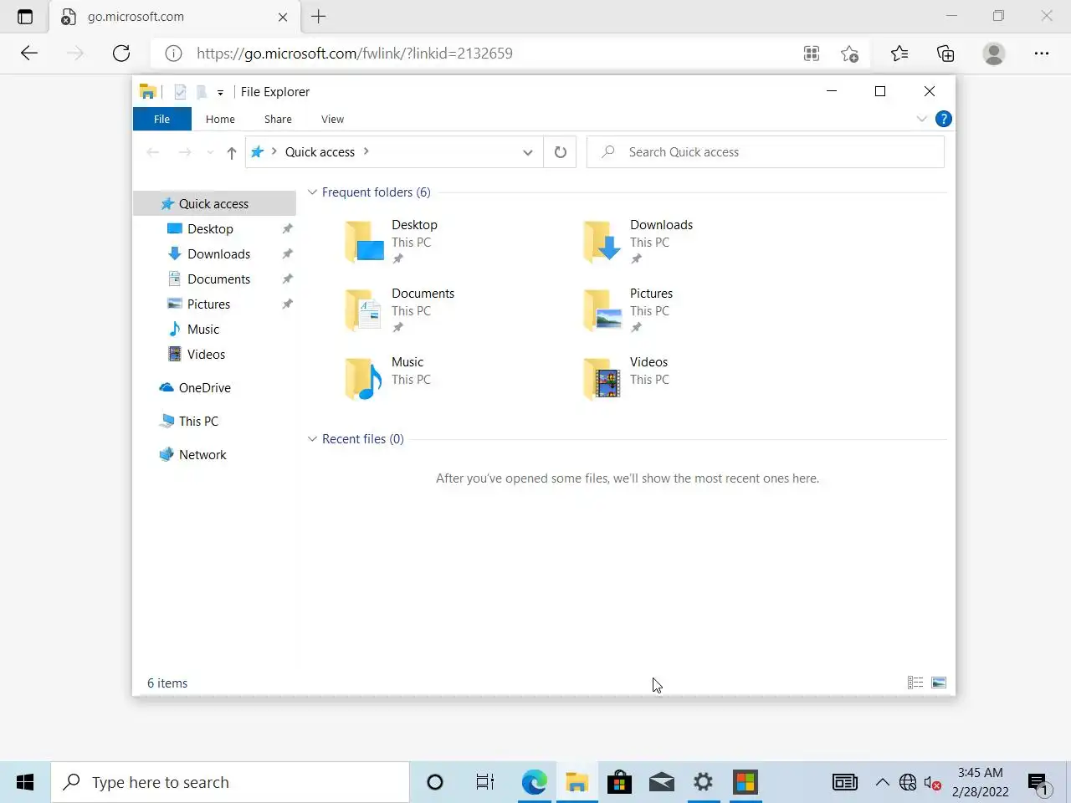
Task: Collapse the Recent files group
Action: tap(312, 439)
